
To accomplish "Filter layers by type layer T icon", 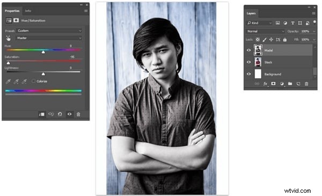I will tap(292, 23).
